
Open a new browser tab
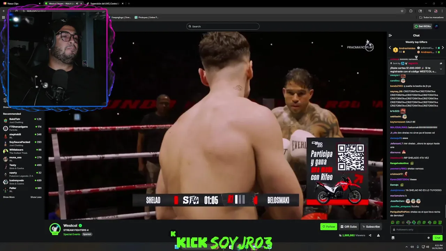coord(129,3)
